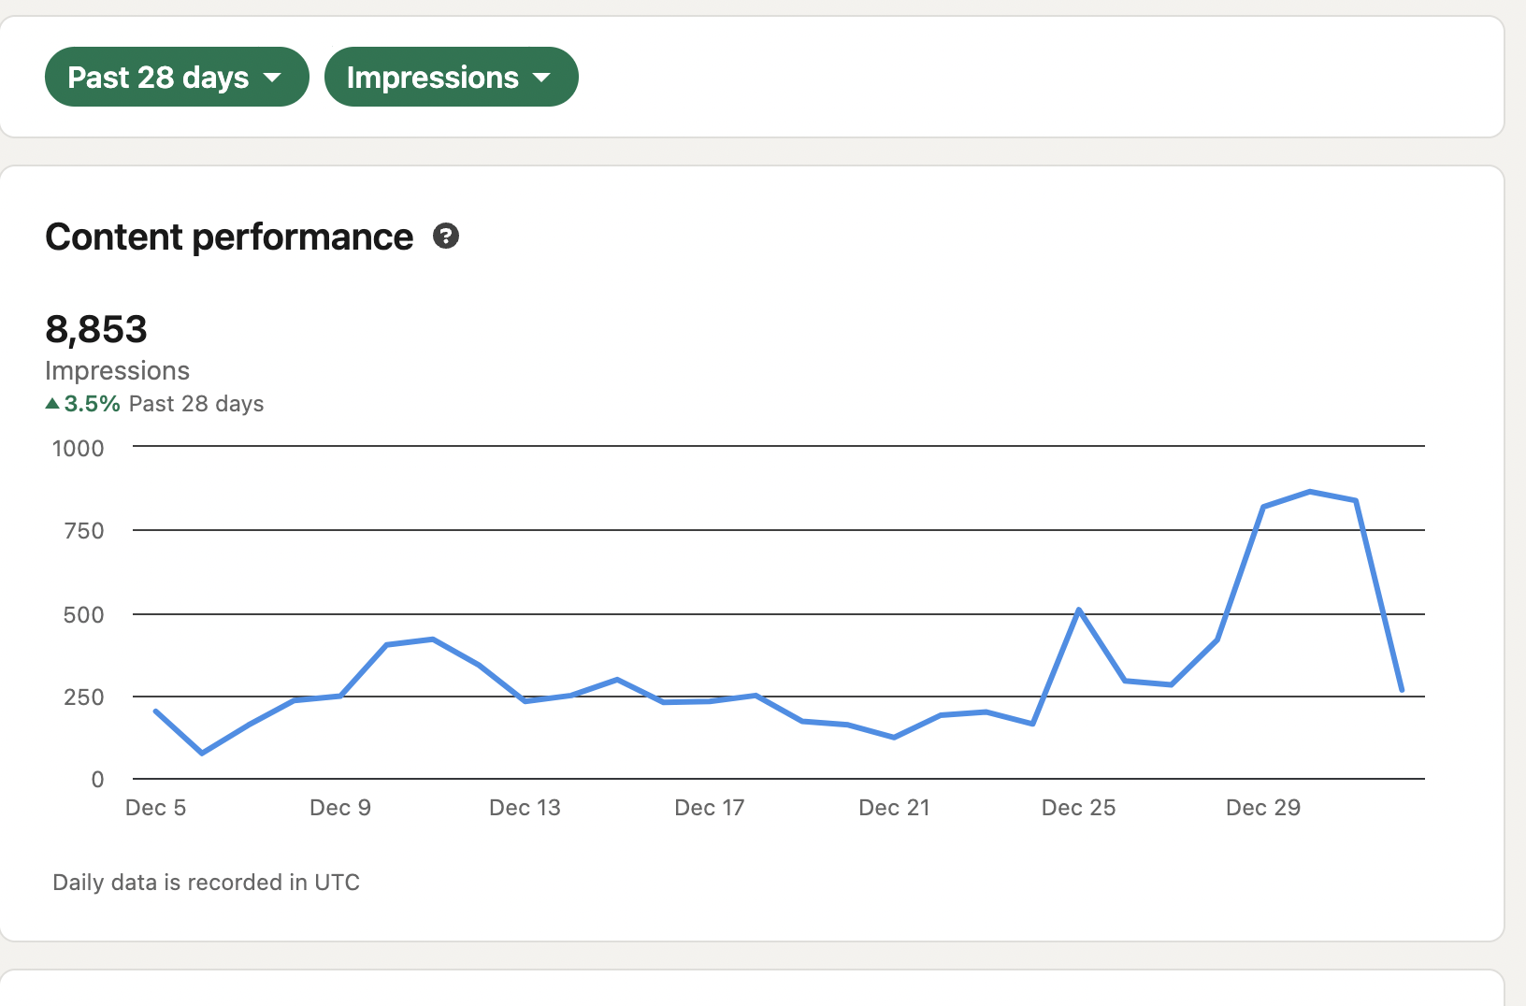1526x1006 pixels.
Task: Click the Dec 25 peak on the chart line
Action: [1079, 610]
